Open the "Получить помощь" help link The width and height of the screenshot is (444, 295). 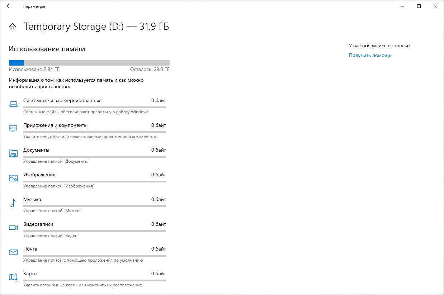(x=370, y=56)
